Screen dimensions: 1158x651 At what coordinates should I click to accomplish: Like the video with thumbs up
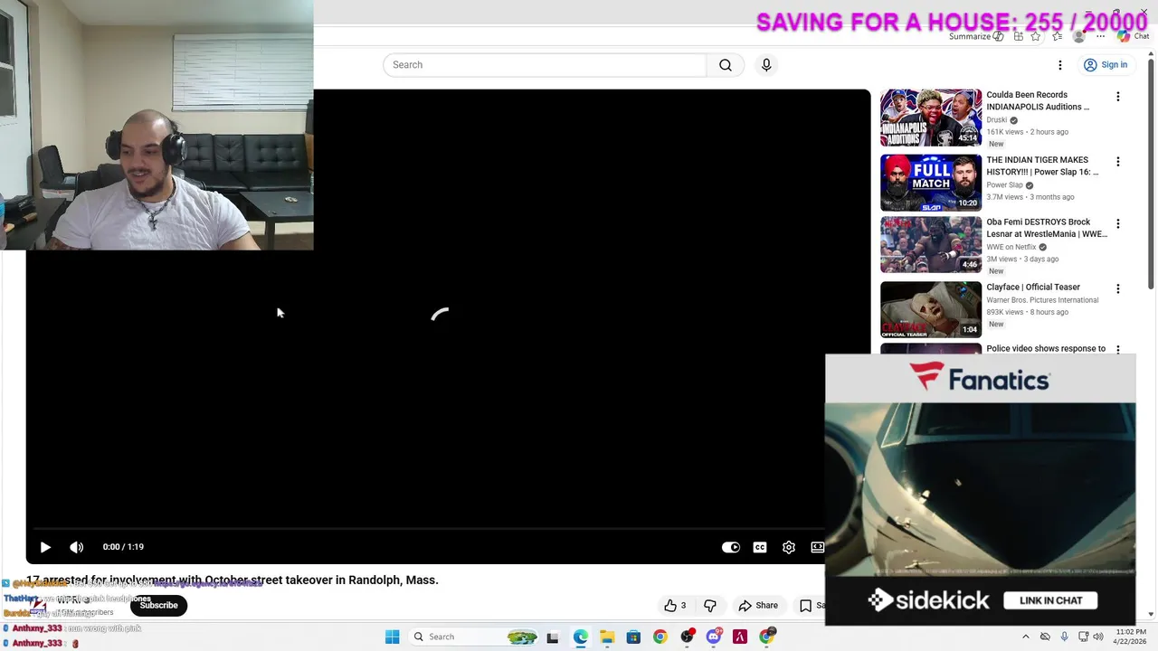coord(676,606)
